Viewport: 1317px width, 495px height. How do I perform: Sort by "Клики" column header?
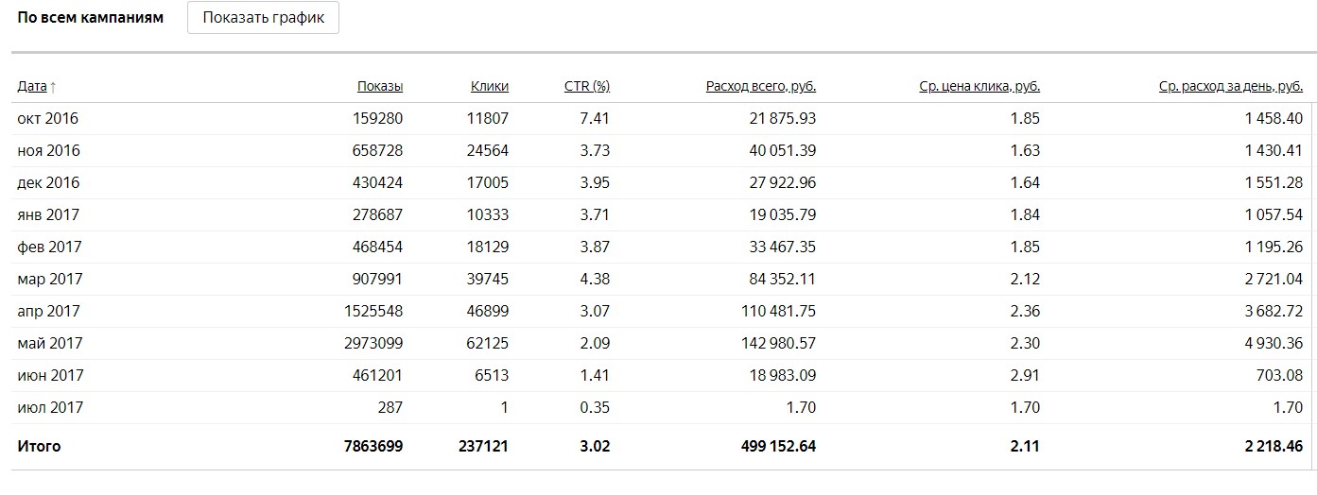click(490, 86)
